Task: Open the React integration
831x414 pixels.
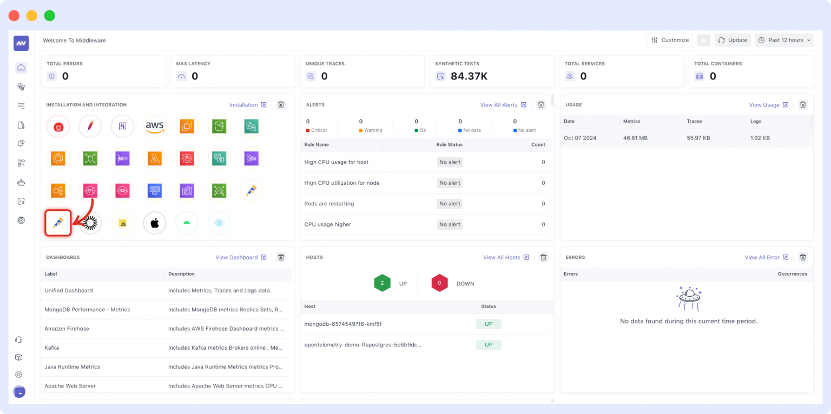Action: (x=219, y=223)
